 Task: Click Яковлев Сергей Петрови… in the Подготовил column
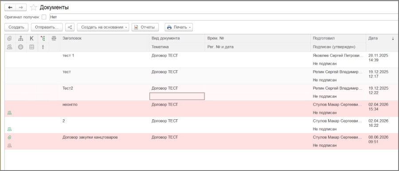[338, 56]
